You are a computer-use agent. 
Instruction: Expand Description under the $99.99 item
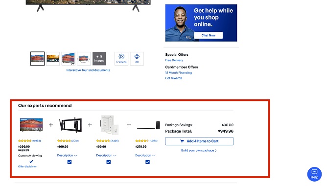click(x=106, y=155)
